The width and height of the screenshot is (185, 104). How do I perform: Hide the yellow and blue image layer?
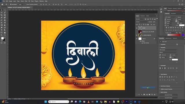point(137,35)
